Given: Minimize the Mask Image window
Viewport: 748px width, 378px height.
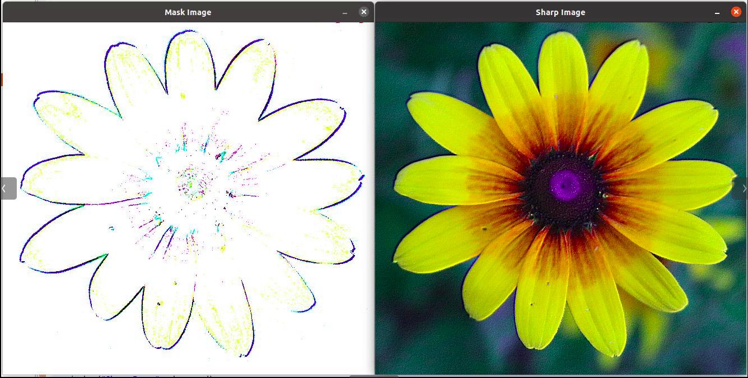Looking at the screenshot, I should click(x=345, y=12).
